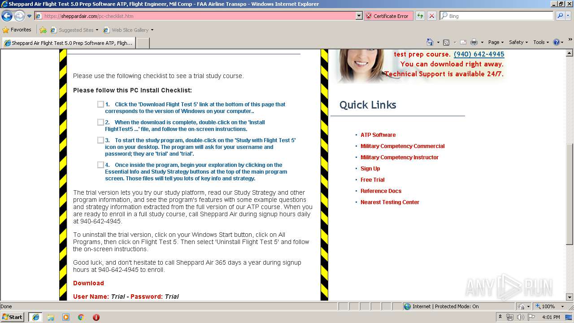Click the search magnifier icon
Image resolution: width=574 pixels, height=323 pixels.
coord(560,16)
